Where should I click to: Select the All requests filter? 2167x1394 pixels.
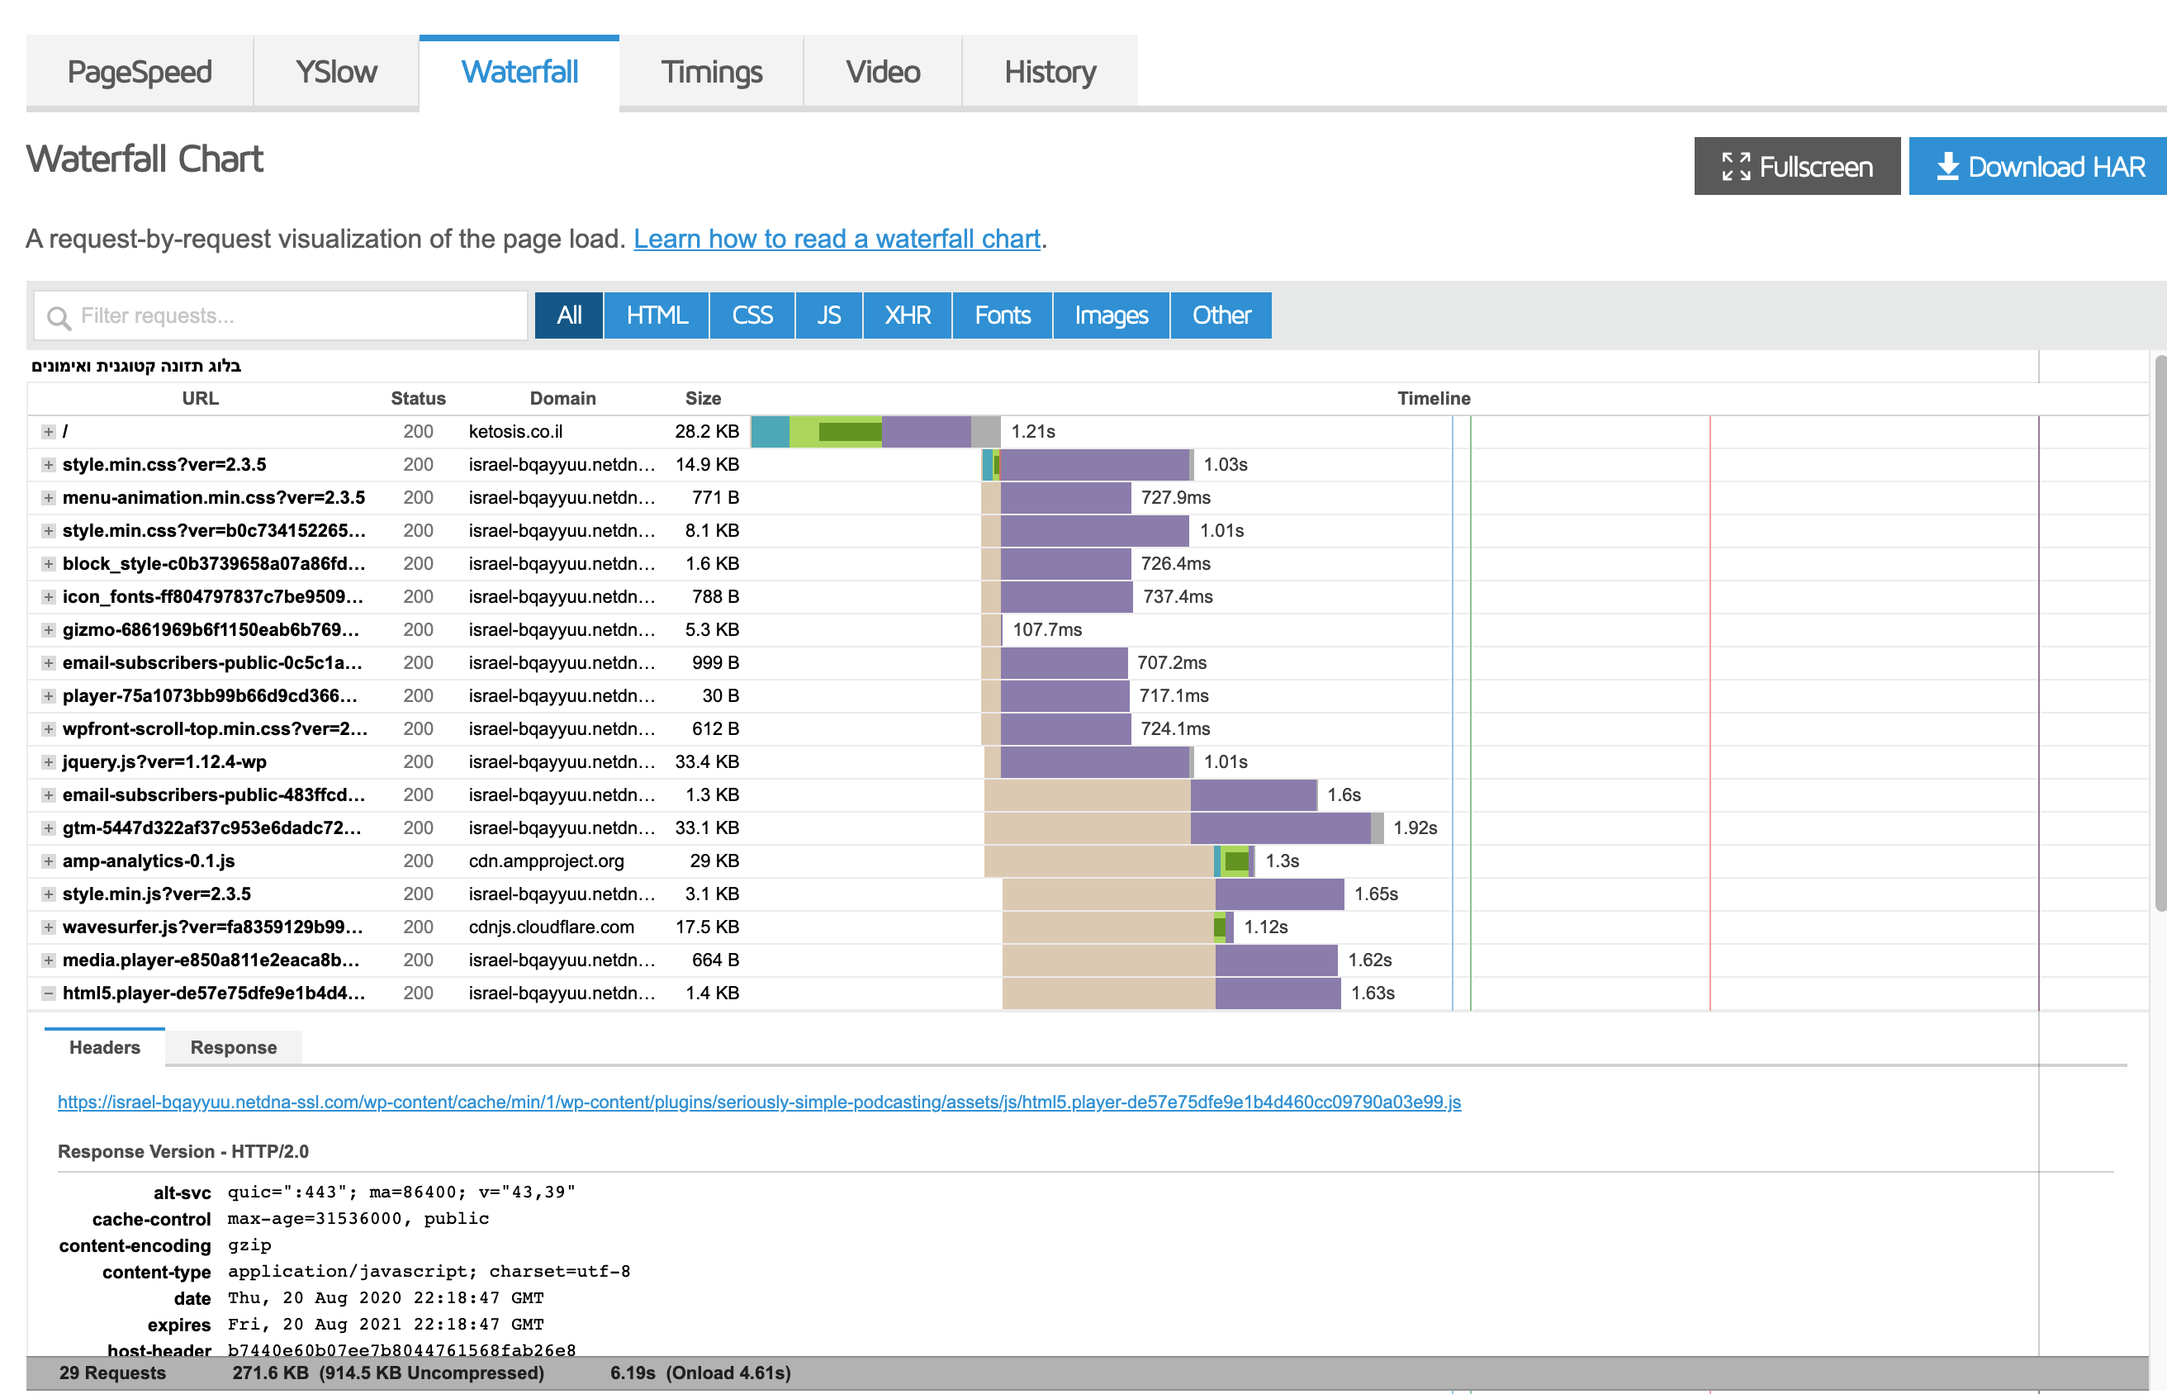click(568, 315)
